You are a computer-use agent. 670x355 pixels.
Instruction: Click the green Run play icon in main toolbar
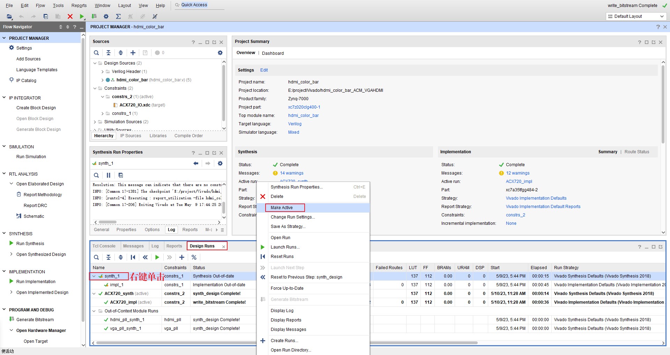(82, 16)
